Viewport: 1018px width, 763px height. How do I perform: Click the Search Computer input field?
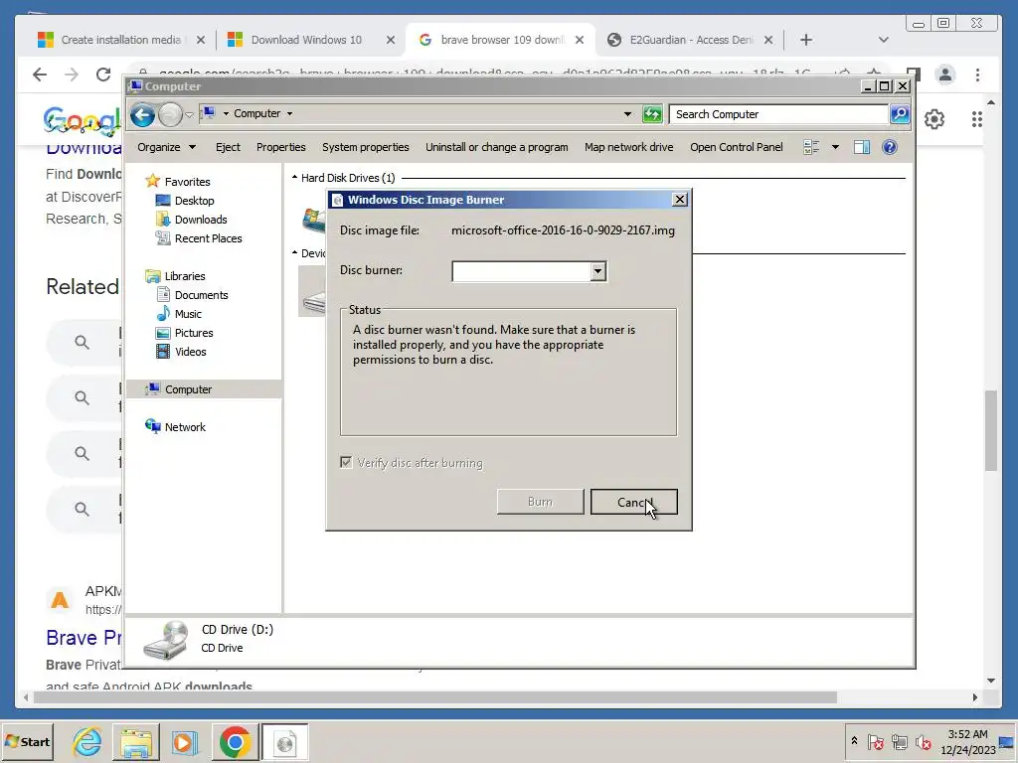(779, 114)
